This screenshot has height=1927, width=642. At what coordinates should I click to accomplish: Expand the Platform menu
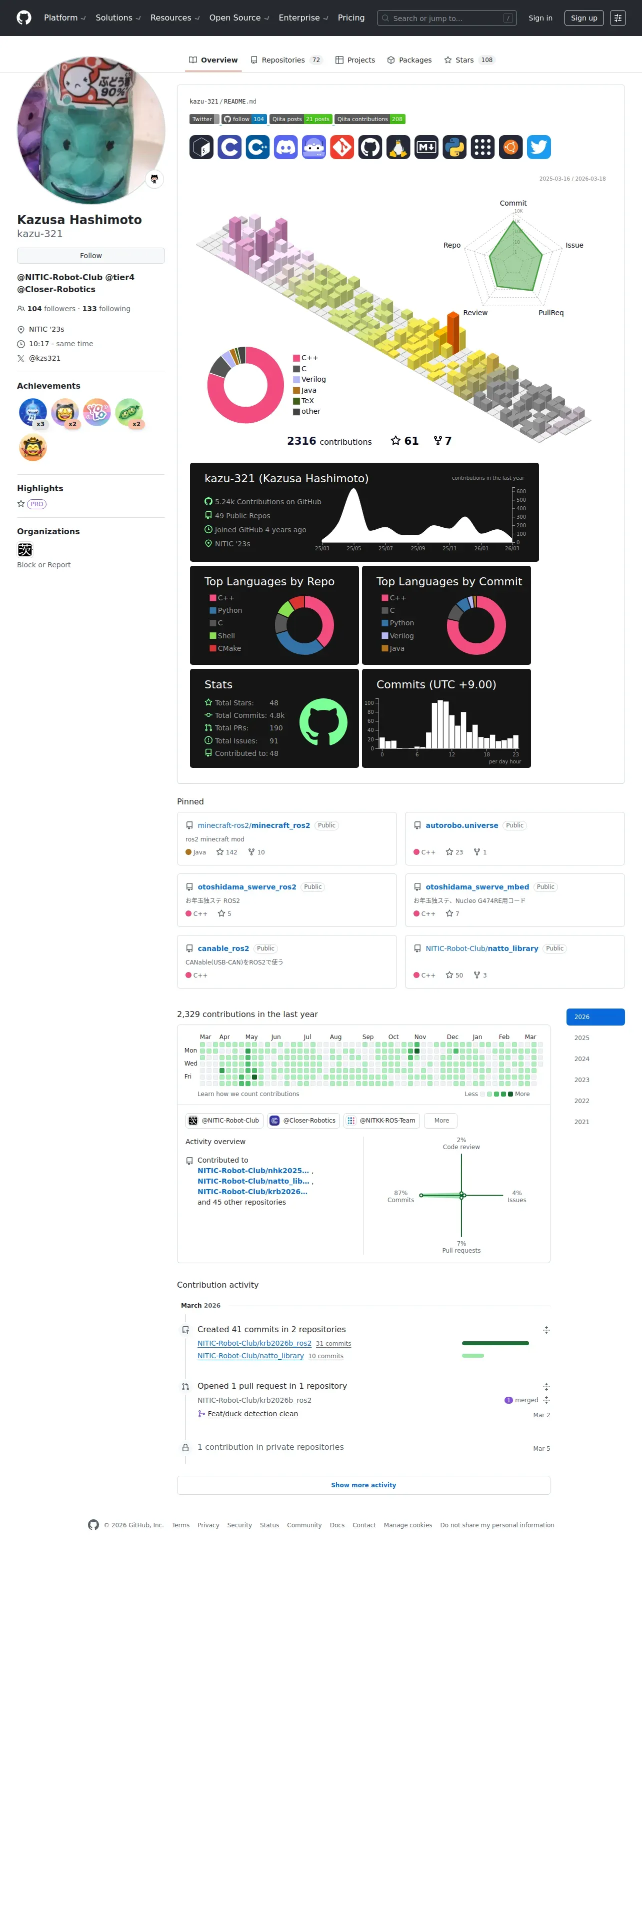[64, 18]
